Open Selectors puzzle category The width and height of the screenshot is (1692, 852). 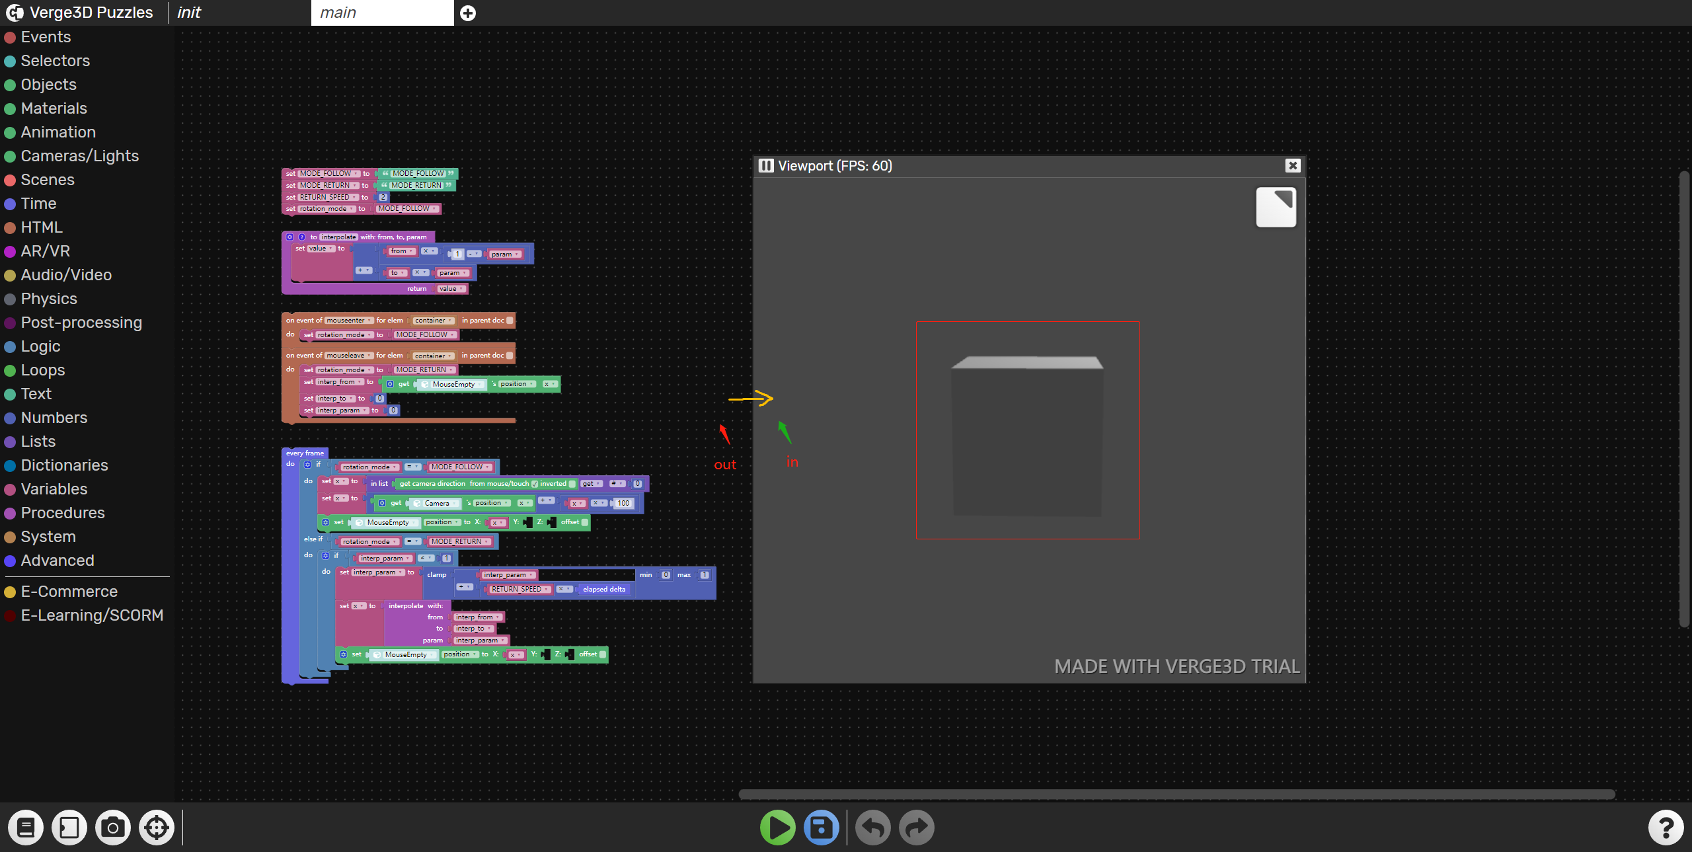point(56,61)
